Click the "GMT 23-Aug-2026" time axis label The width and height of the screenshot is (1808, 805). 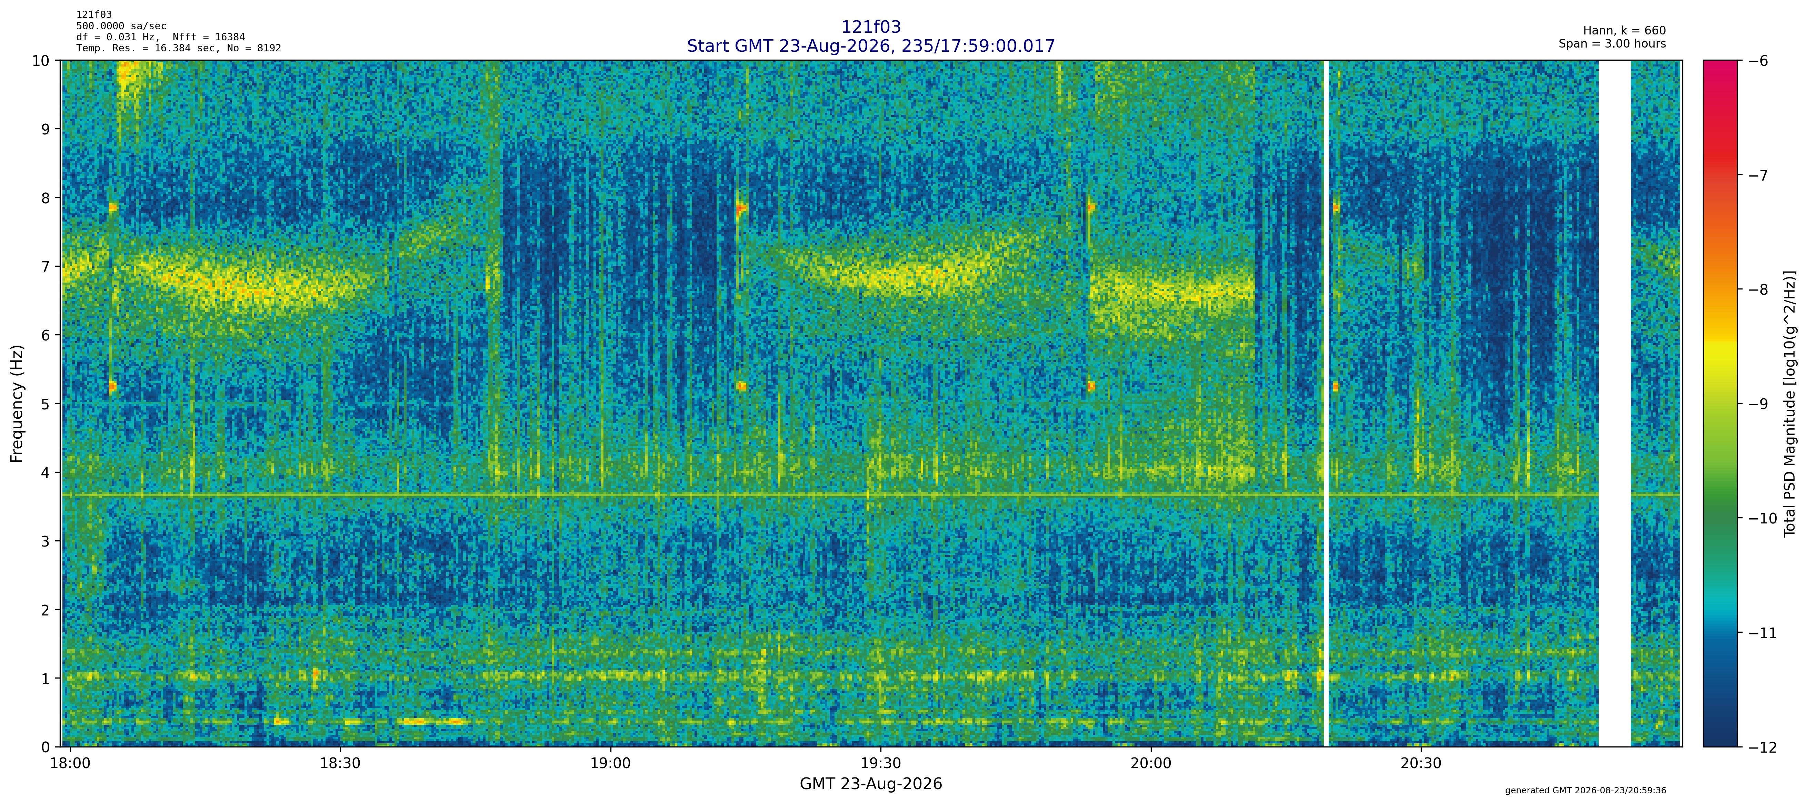(871, 783)
